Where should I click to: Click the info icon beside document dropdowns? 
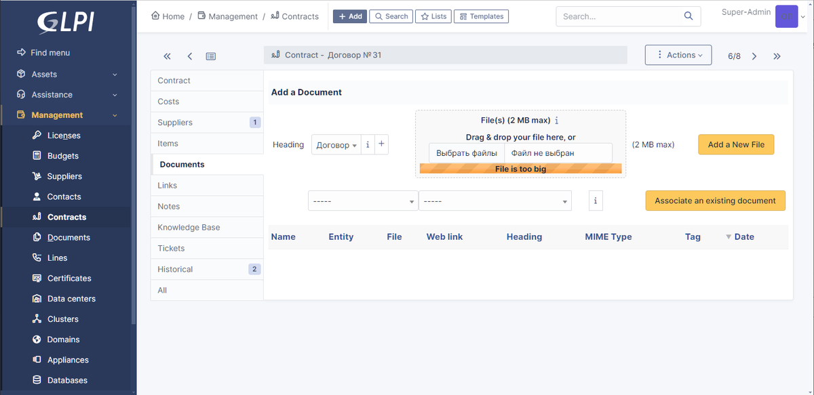pos(596,201)
